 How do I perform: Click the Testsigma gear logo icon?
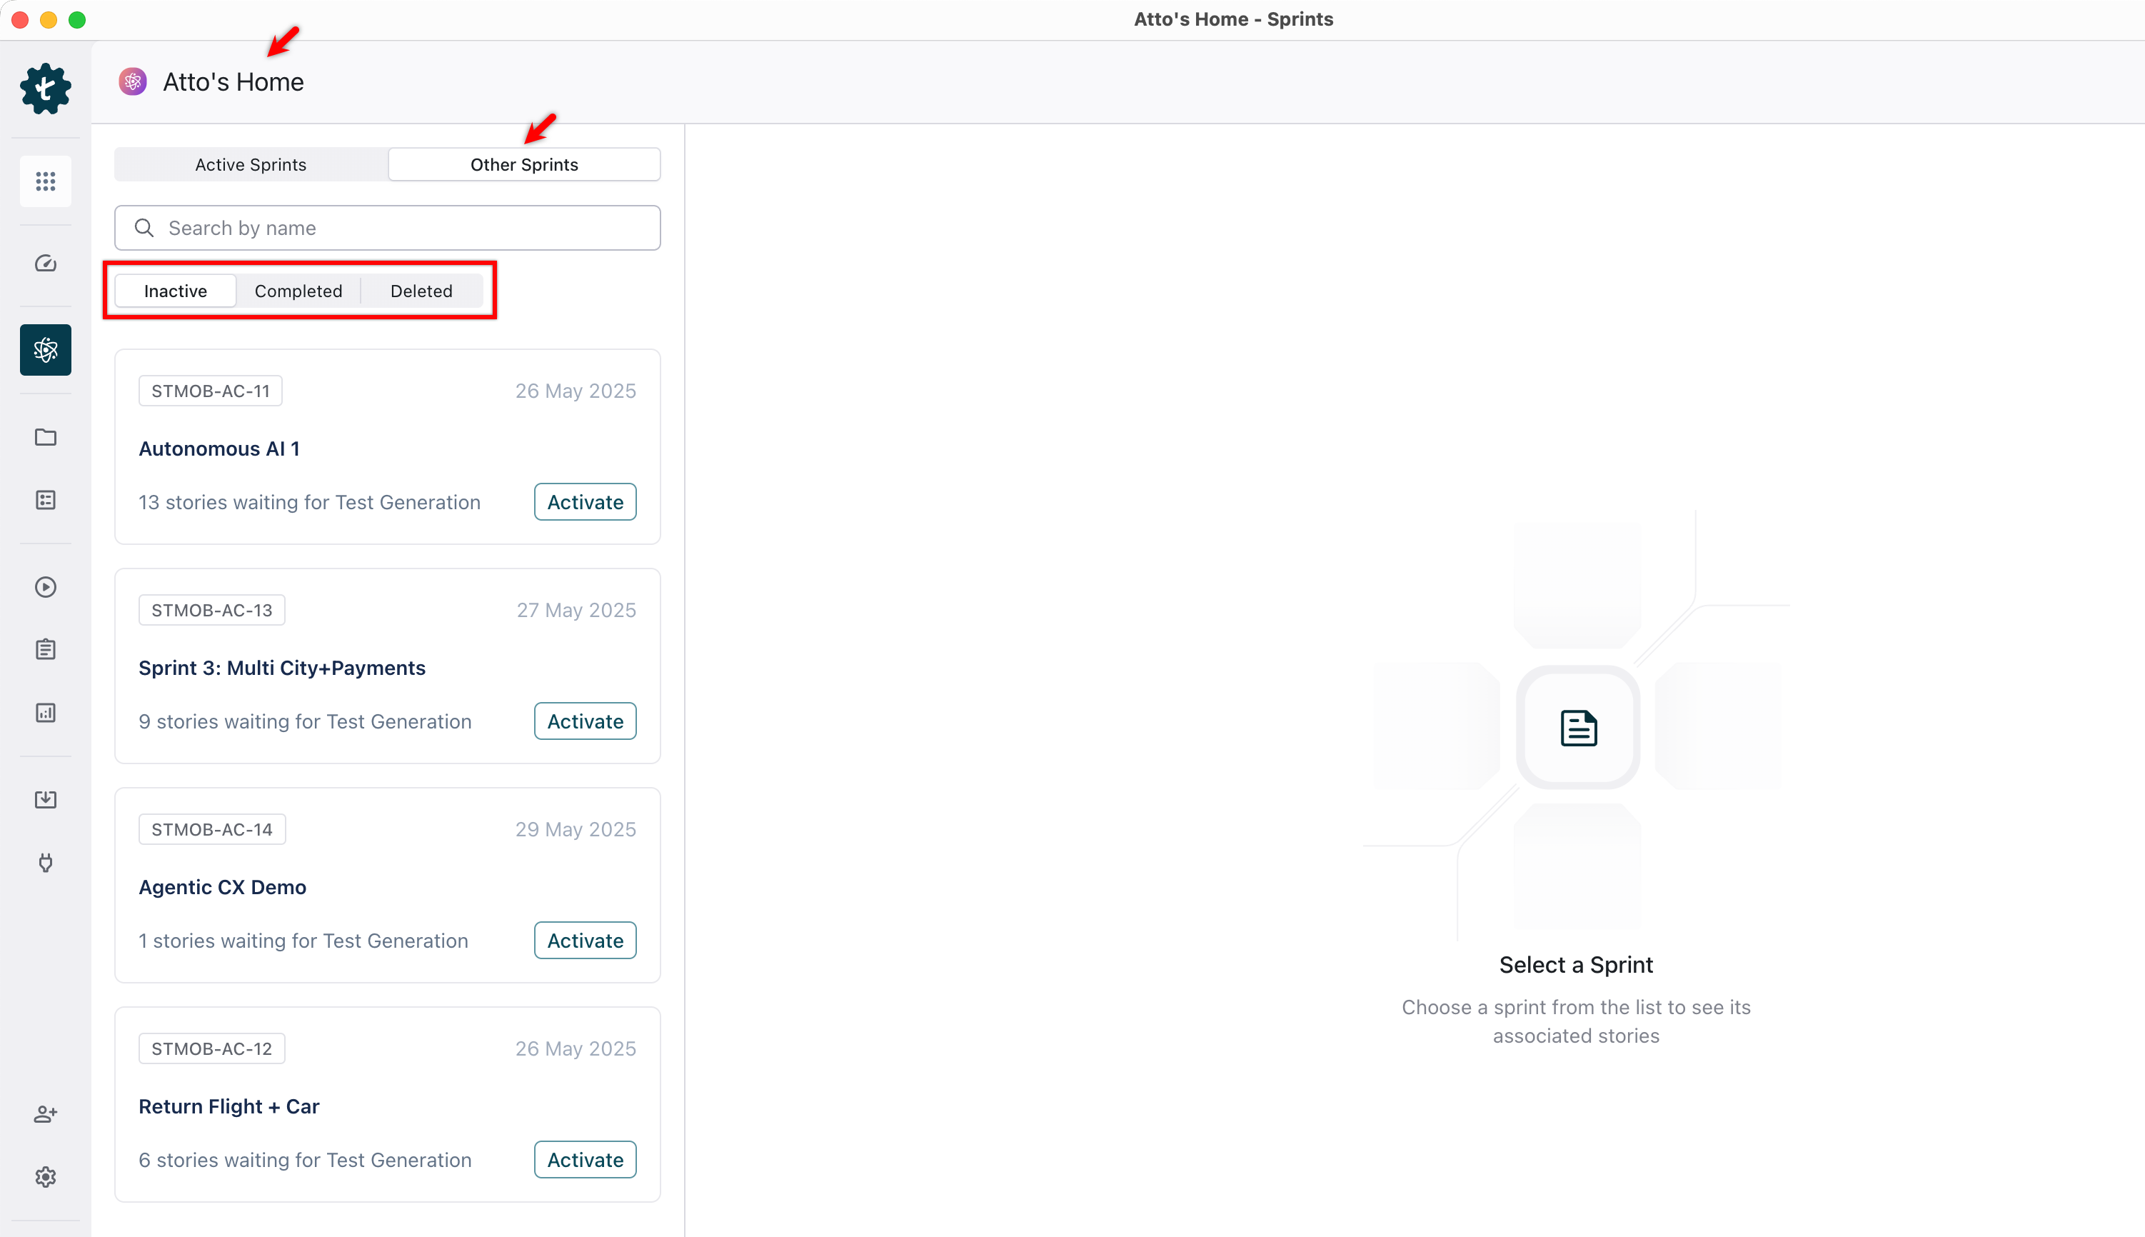pyautogui.click(x=45, y=89)
